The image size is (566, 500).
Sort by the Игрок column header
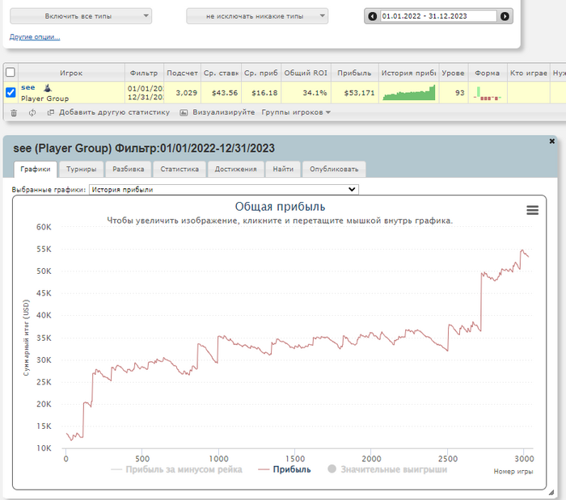[x=71, y=73]
